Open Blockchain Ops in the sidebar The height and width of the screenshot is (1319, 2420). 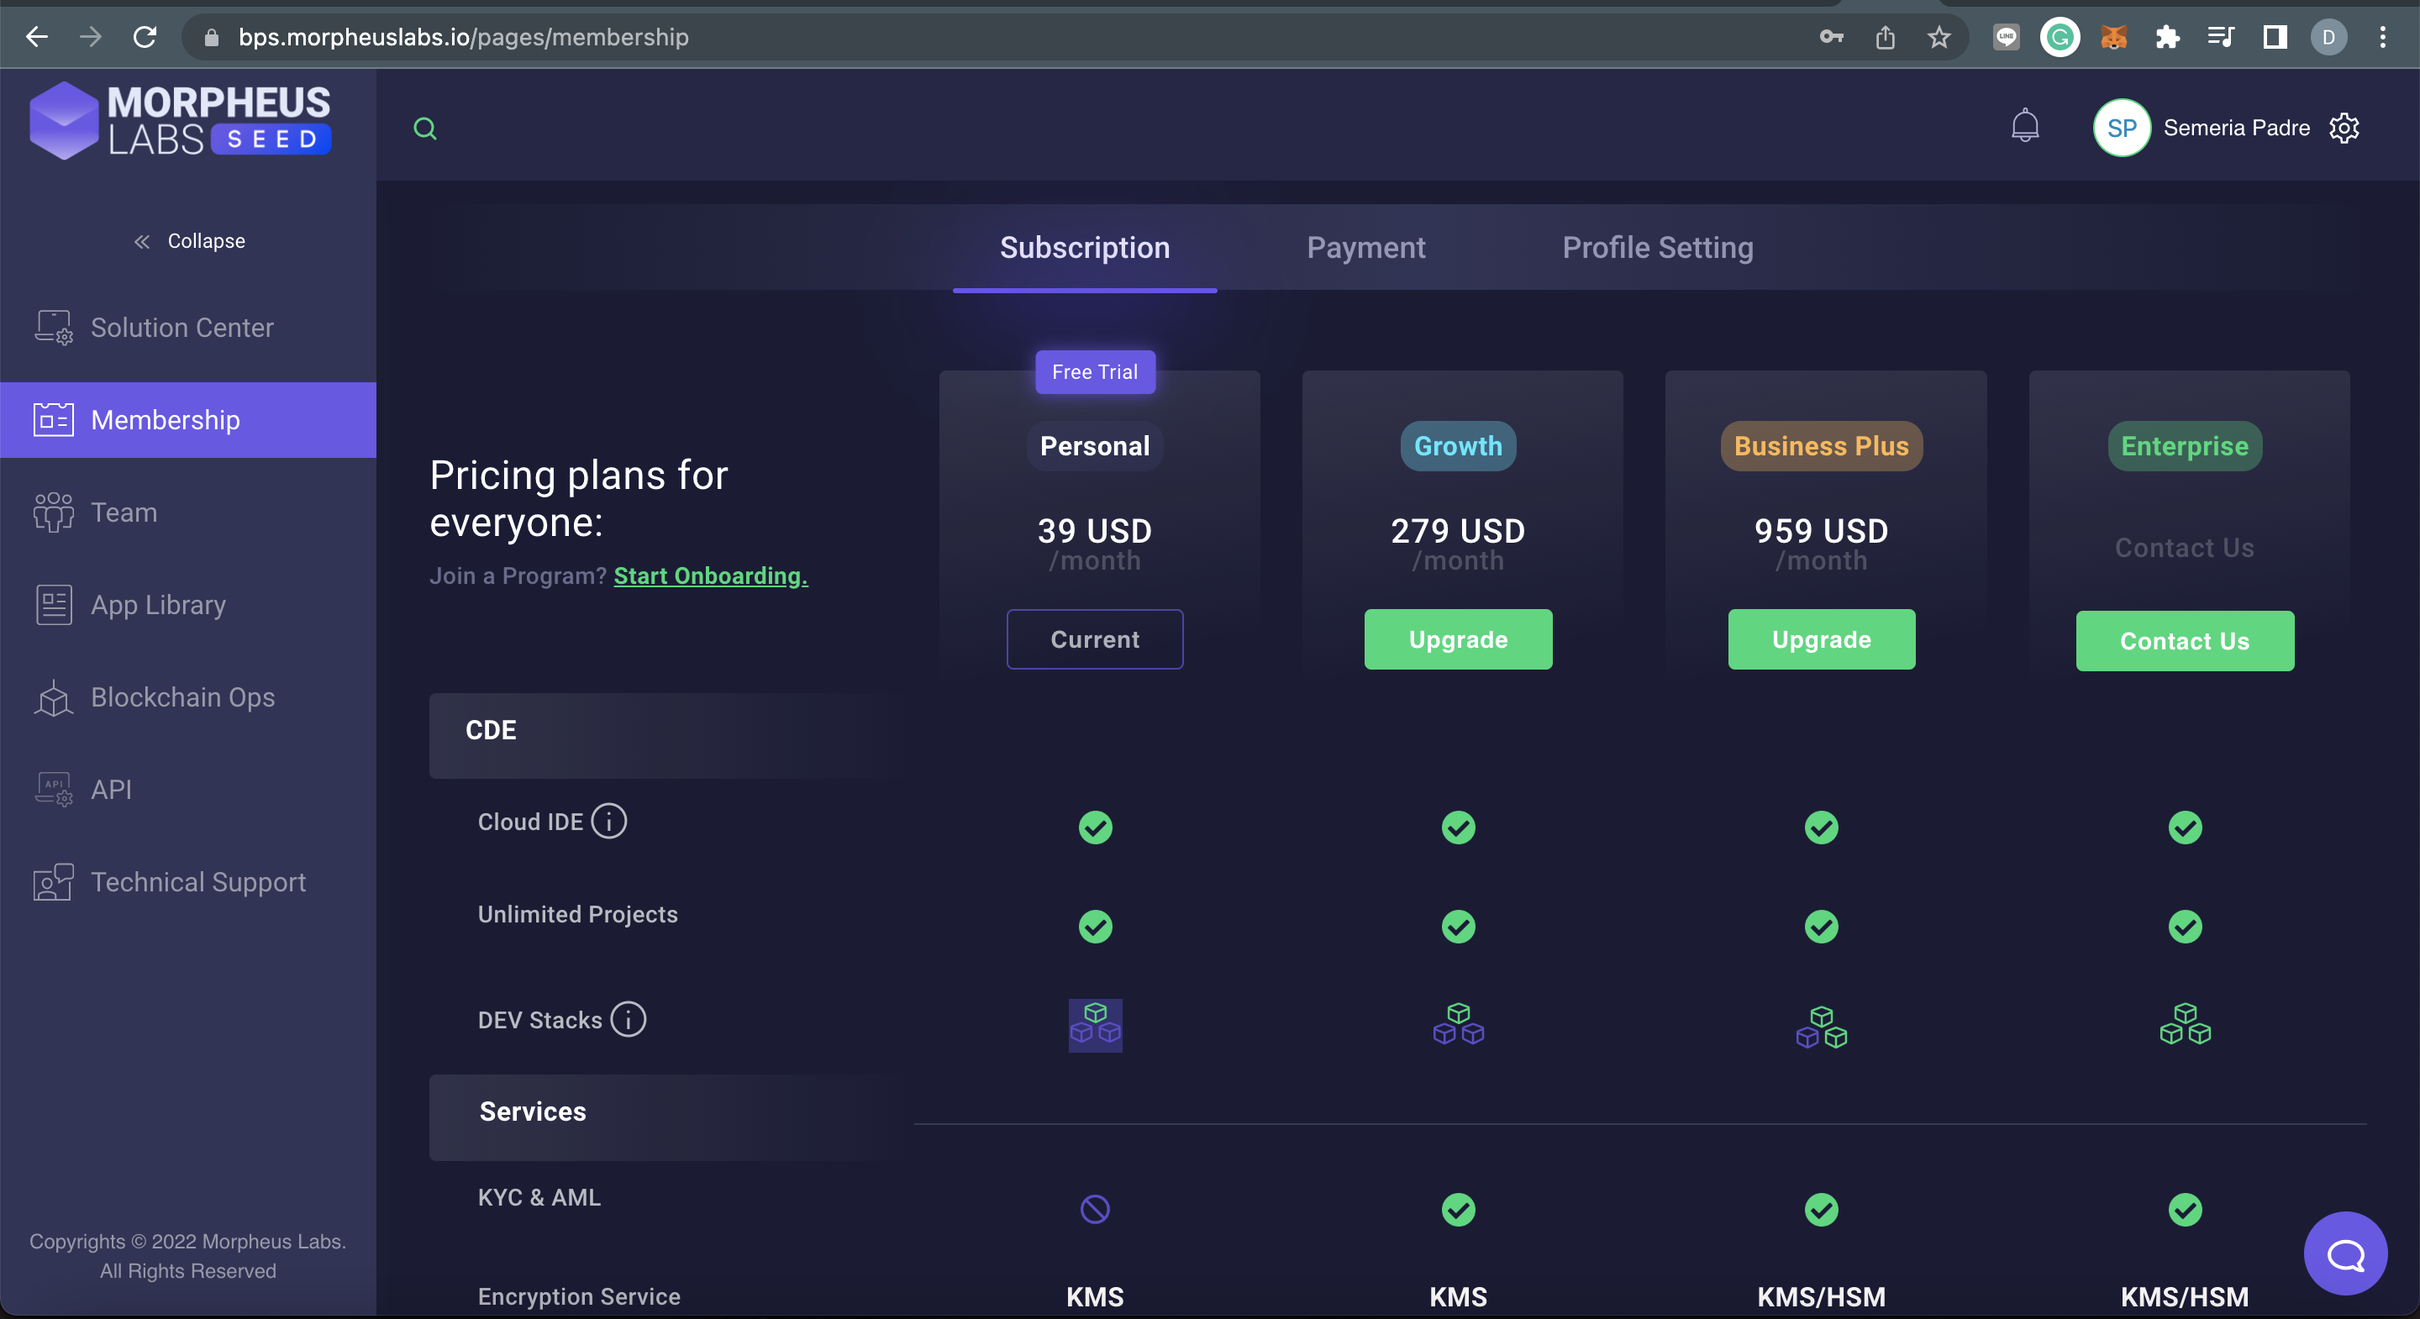pyautogui.click(x=182, y=697)
